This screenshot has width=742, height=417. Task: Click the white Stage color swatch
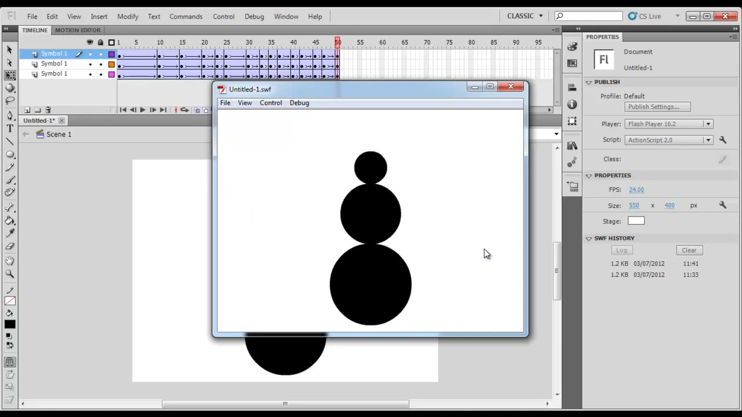coord(636,221)
